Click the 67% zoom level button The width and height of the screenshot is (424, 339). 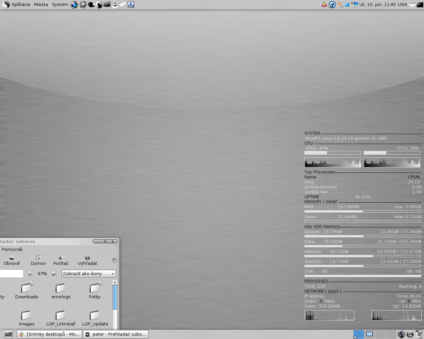coord(42,273)
